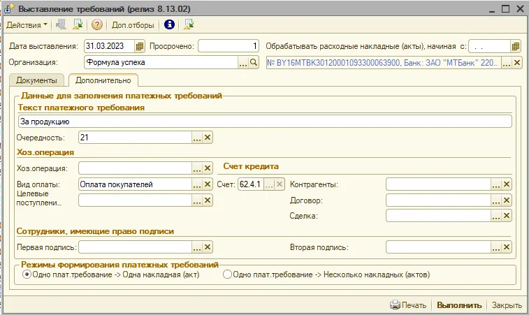This screenshot has width=529, height=315.
Task: Open Хоз.операция selection ellipsis
Action: [197, 168]
